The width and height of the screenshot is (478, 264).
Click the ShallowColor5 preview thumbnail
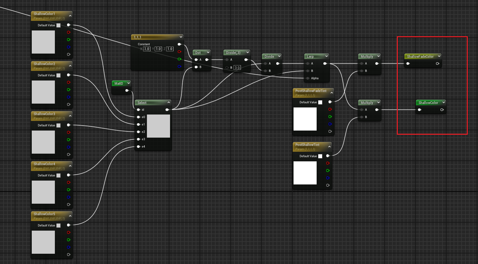tap(43, 242)
